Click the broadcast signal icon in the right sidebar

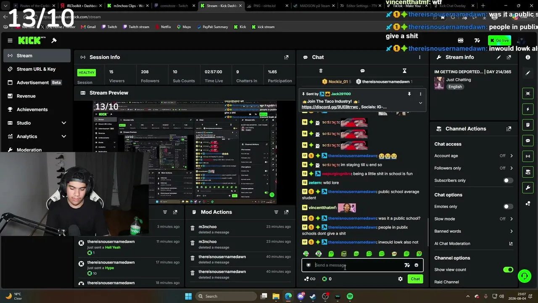tap(528, 156)
